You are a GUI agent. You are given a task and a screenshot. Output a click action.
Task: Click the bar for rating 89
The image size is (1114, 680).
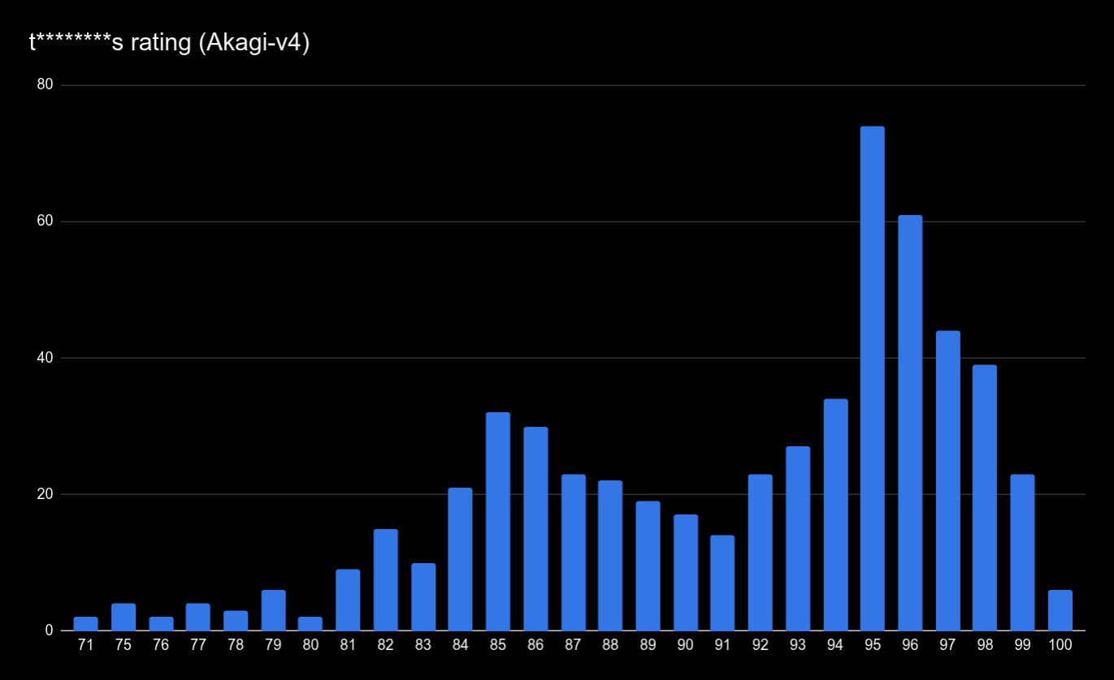tap(648, 566)
